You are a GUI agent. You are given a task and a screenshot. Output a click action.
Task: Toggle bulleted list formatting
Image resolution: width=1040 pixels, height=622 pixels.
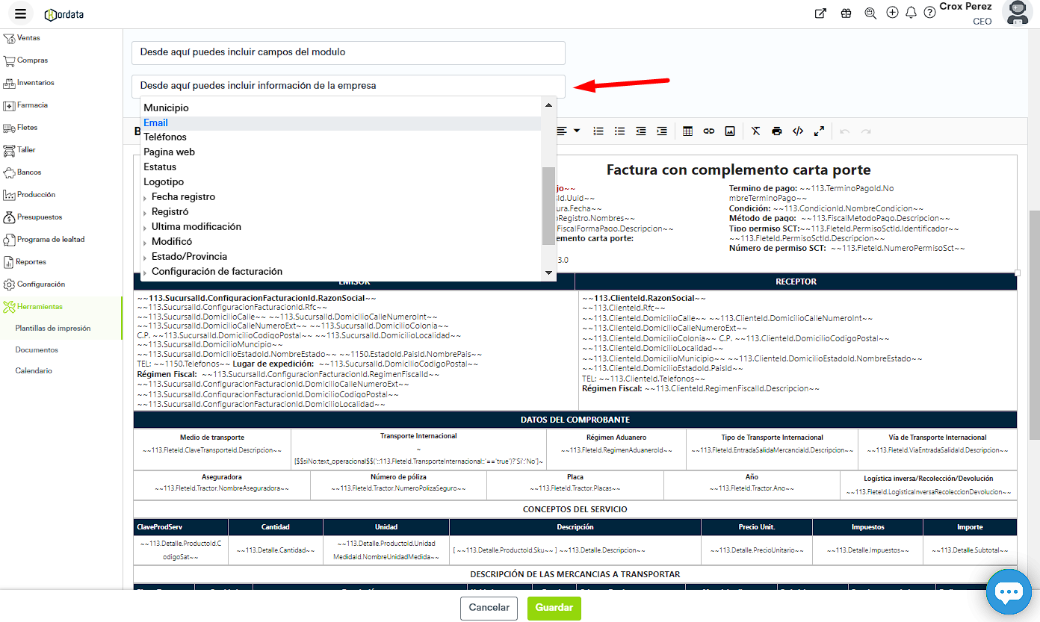pyautogui.click(x=619, y=131)
